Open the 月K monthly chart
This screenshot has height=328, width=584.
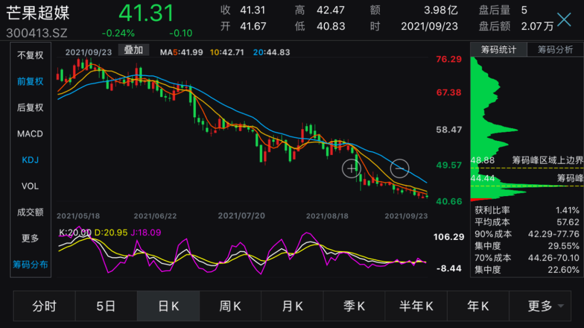click(293, 306)
